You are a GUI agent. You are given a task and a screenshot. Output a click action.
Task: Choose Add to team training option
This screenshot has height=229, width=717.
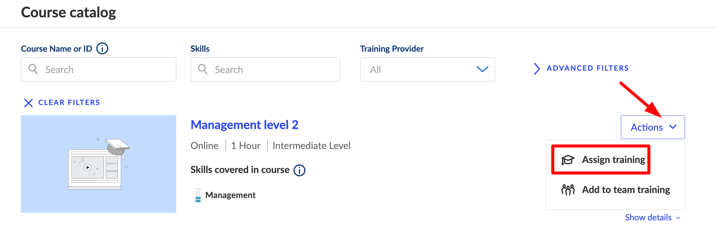coord(626,190)
